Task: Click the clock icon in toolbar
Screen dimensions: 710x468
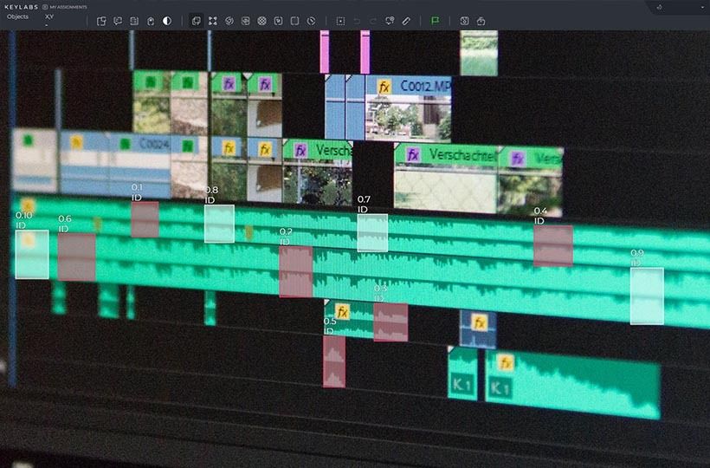Action: 311,21
